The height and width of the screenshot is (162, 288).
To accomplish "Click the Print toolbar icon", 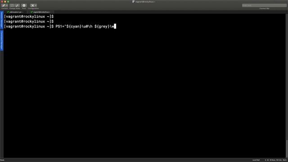I will point(24,5).
